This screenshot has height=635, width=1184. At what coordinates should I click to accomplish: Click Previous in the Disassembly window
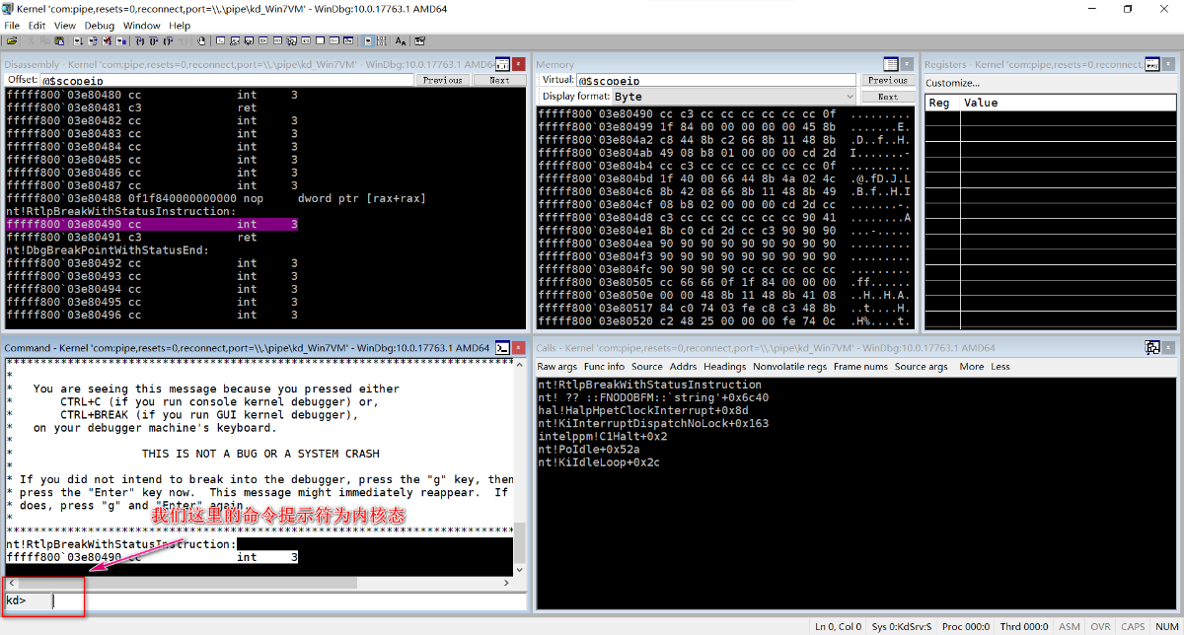coord(443,80)
